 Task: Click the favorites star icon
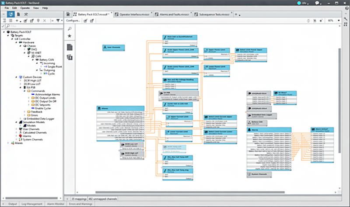point(70,36)
